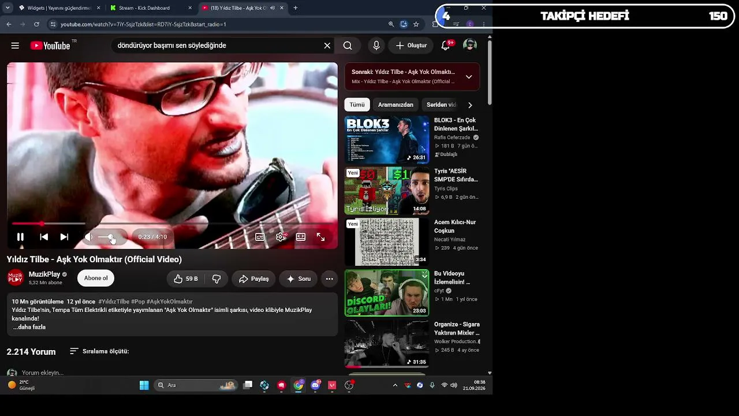Screen dimensions: 739x416
Task: Start voice search with microphone
Action: (x=376, y=46)
